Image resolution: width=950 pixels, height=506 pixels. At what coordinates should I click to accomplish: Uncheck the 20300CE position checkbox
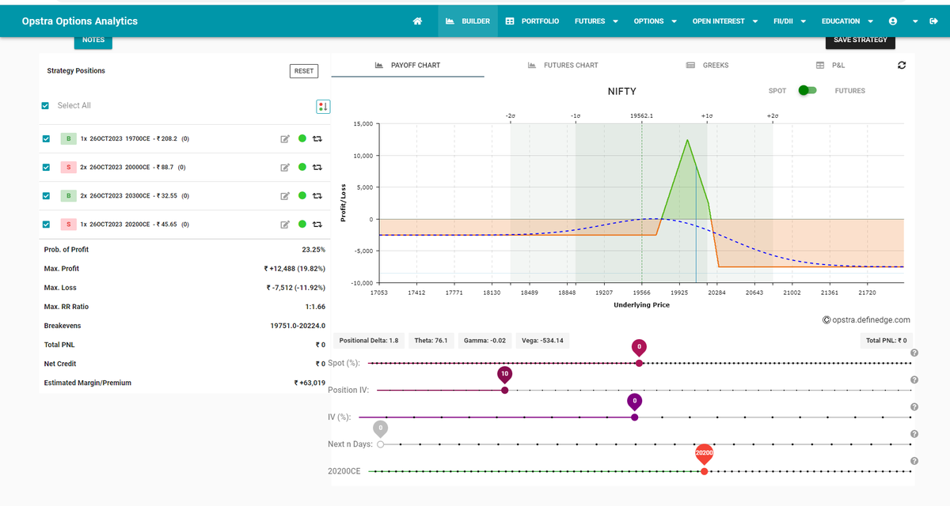click(x=46, y=196)
